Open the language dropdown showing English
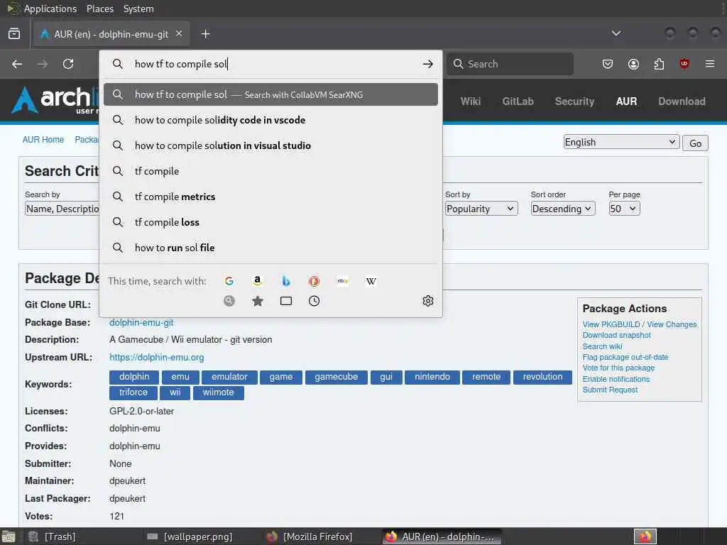 (621, 142)
